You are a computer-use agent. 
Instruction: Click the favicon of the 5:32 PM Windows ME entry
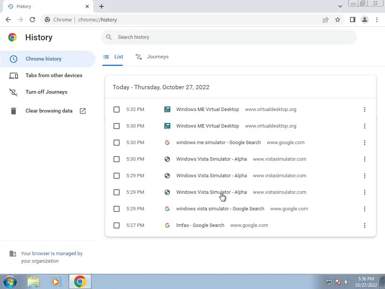tap(167, 110)
